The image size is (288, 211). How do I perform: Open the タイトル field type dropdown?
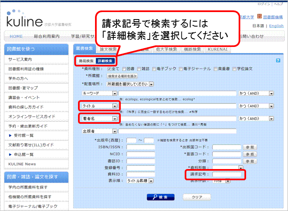point(100,106)
